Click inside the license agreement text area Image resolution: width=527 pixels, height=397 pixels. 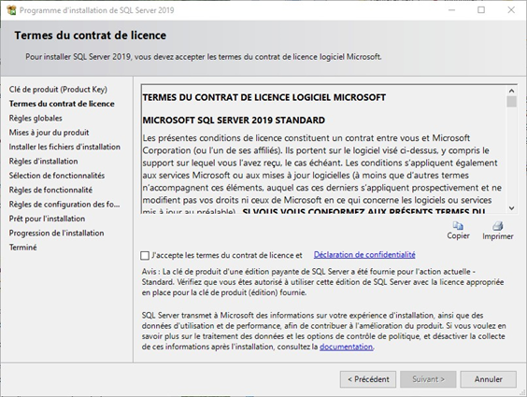324,149
